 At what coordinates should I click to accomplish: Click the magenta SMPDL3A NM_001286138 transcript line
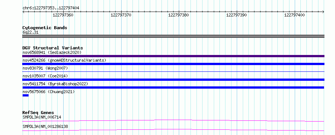(173, 130)
